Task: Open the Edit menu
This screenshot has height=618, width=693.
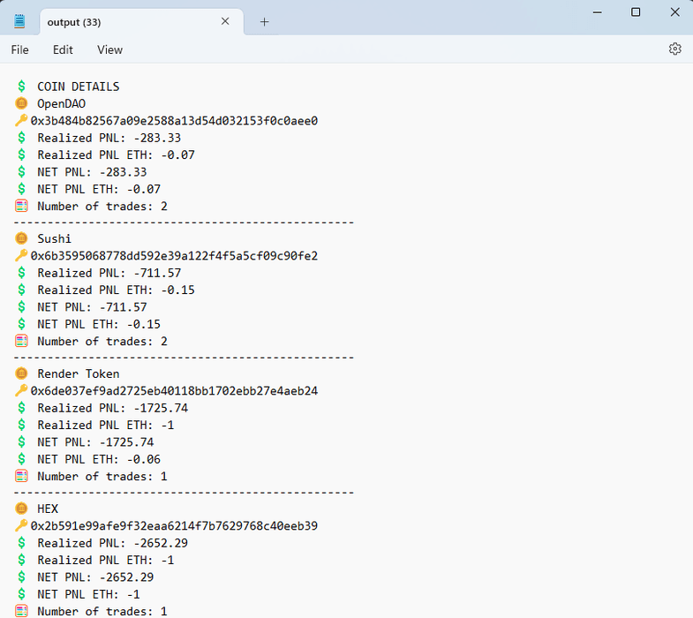Action: (63, 49)
